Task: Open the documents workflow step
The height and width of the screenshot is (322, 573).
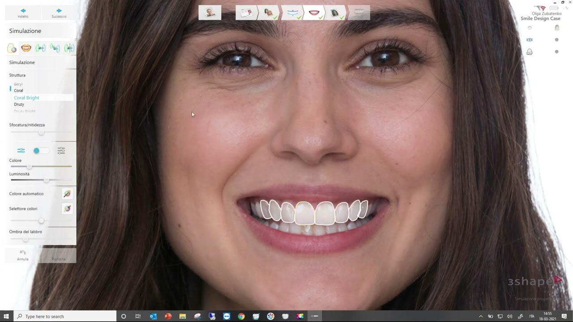Action: [x=246, y=13]
